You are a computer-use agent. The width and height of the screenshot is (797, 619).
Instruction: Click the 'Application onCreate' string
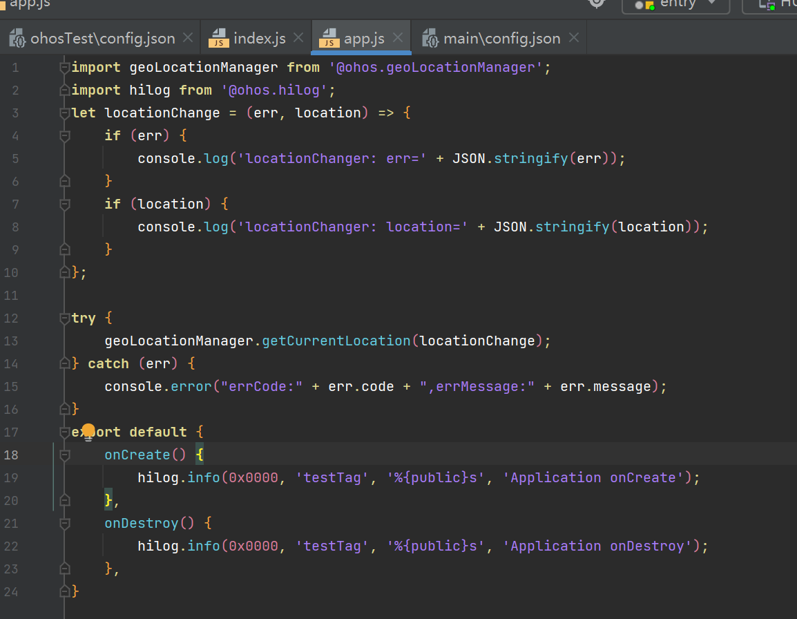click(x=593, y=477)
